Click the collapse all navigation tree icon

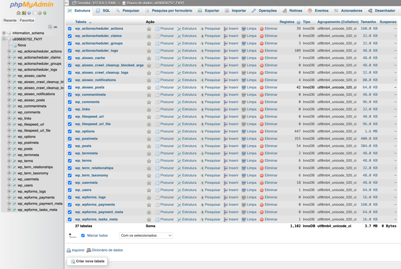[50, 27]
